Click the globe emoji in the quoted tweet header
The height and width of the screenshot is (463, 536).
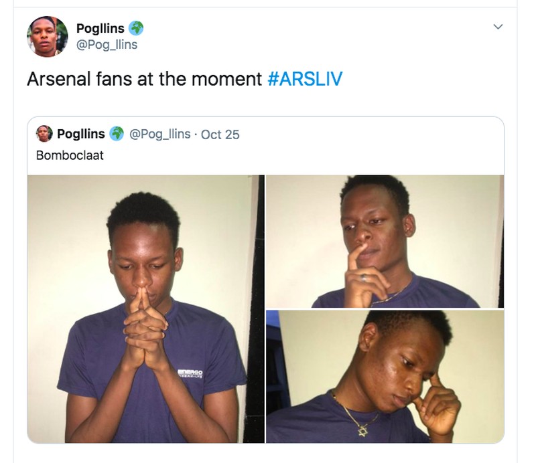pyautogui.click(x=117, y=134)
